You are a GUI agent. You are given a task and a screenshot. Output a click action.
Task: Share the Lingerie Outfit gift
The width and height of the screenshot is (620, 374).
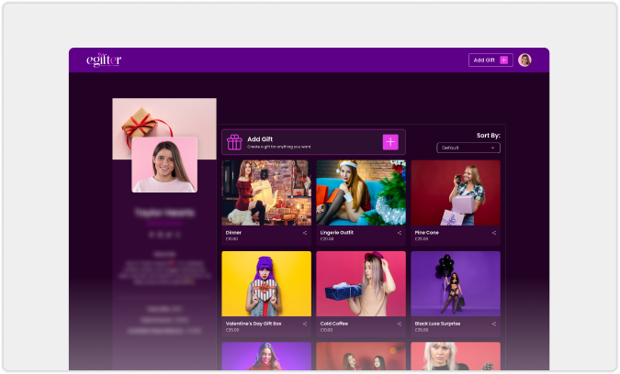400,233
